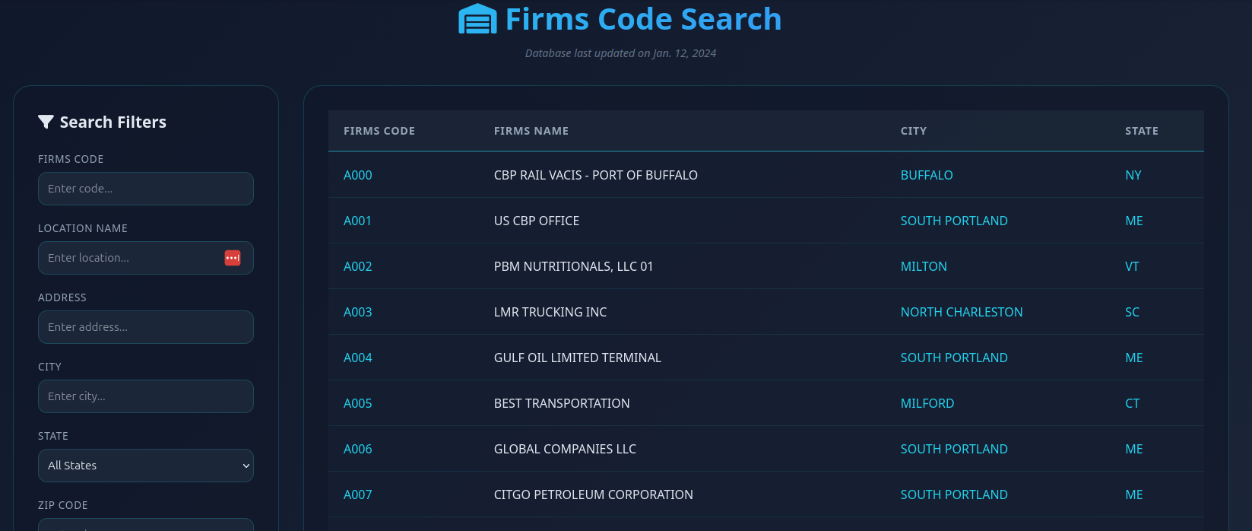Click into the Enter address field

[x=146, y=327]
